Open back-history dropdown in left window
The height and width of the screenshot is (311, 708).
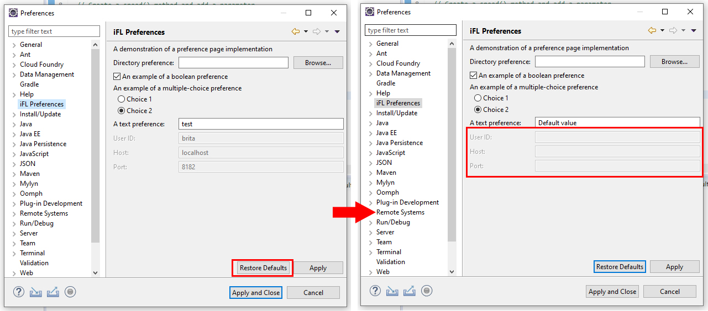click(x=306, y=32)
